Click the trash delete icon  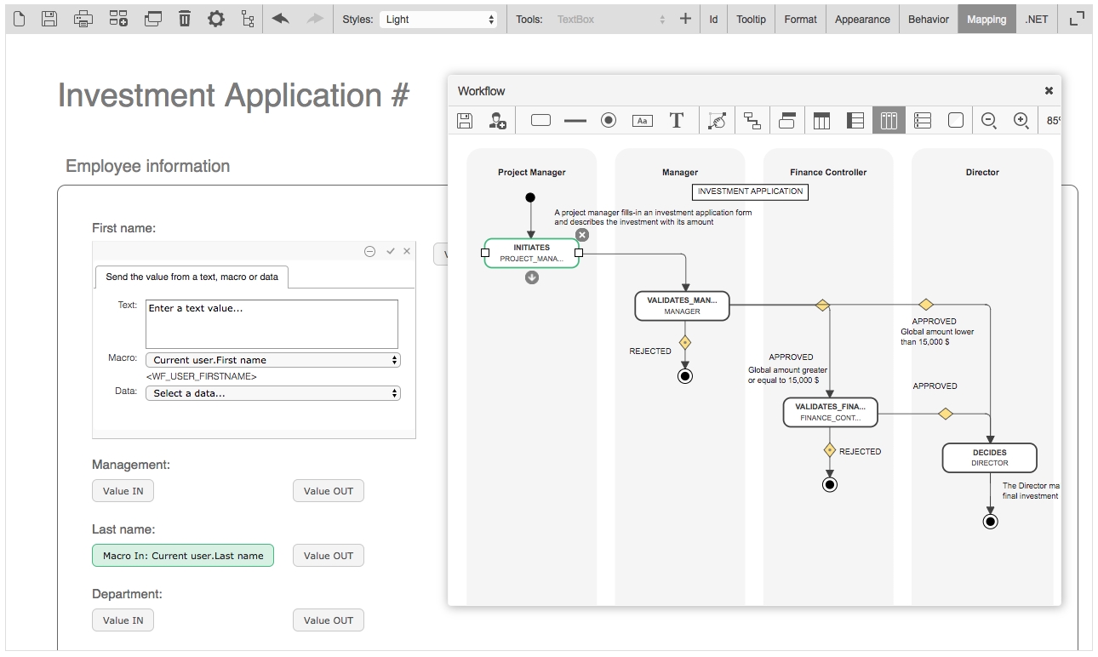(x=185, y=19)
